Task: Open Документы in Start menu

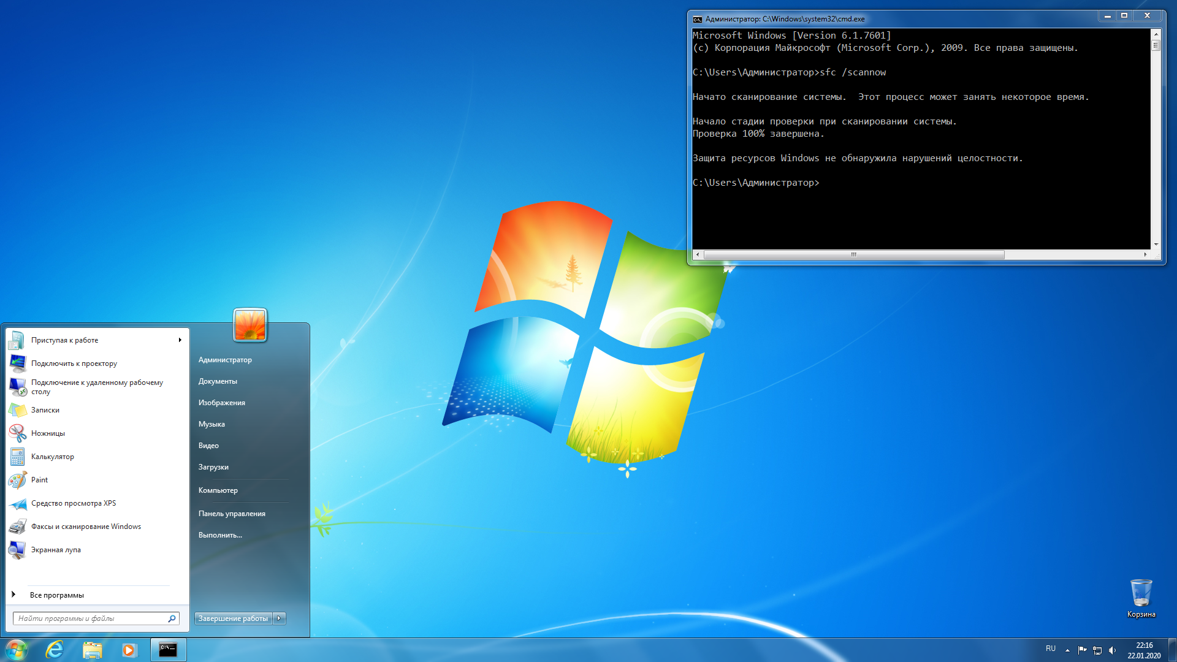Action: (218, 381)
